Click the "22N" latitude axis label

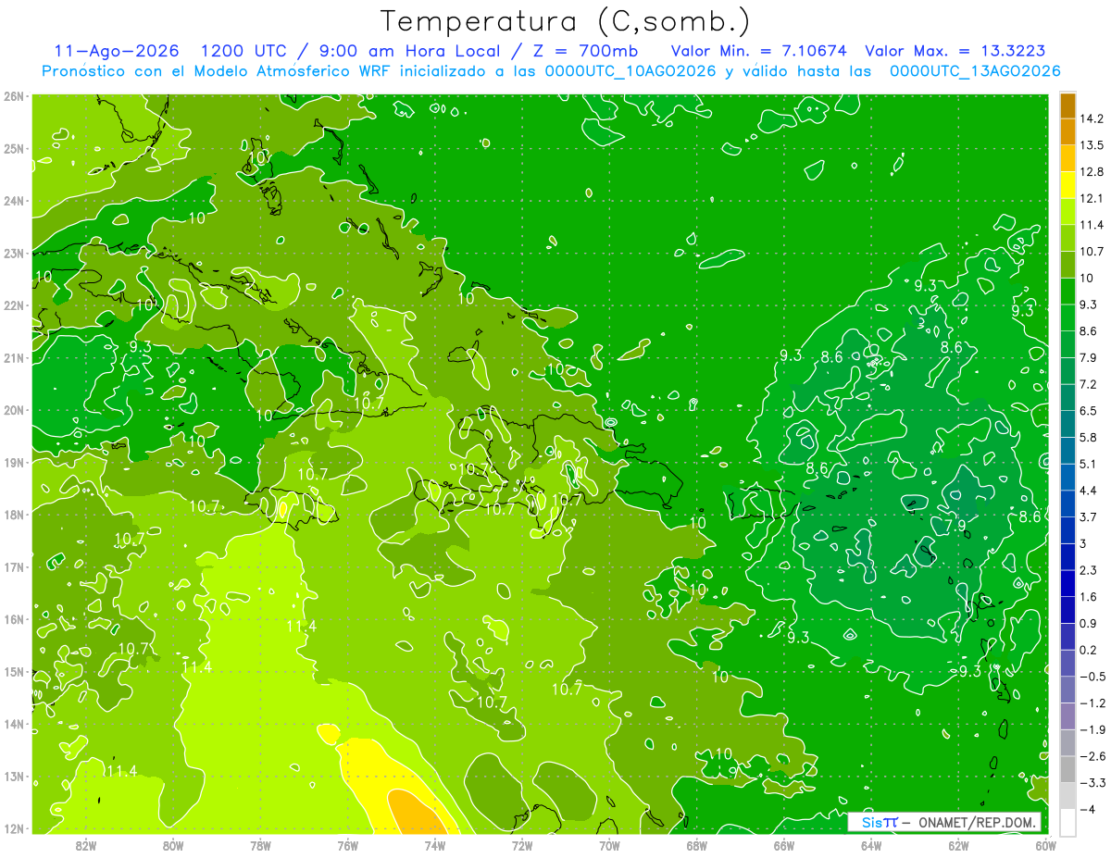tap(13, 305)
